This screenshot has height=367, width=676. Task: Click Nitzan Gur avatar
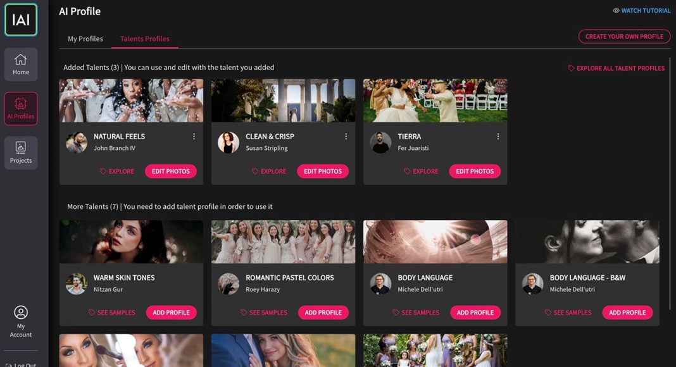[x=77, y=284]
